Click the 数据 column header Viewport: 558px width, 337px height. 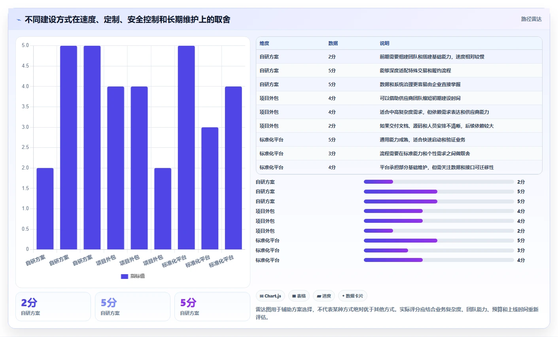333,43
